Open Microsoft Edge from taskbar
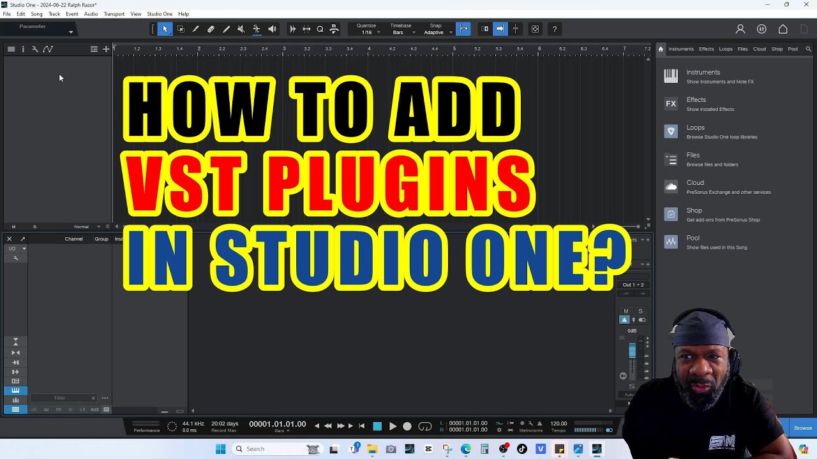 click(x=466, y=449)
